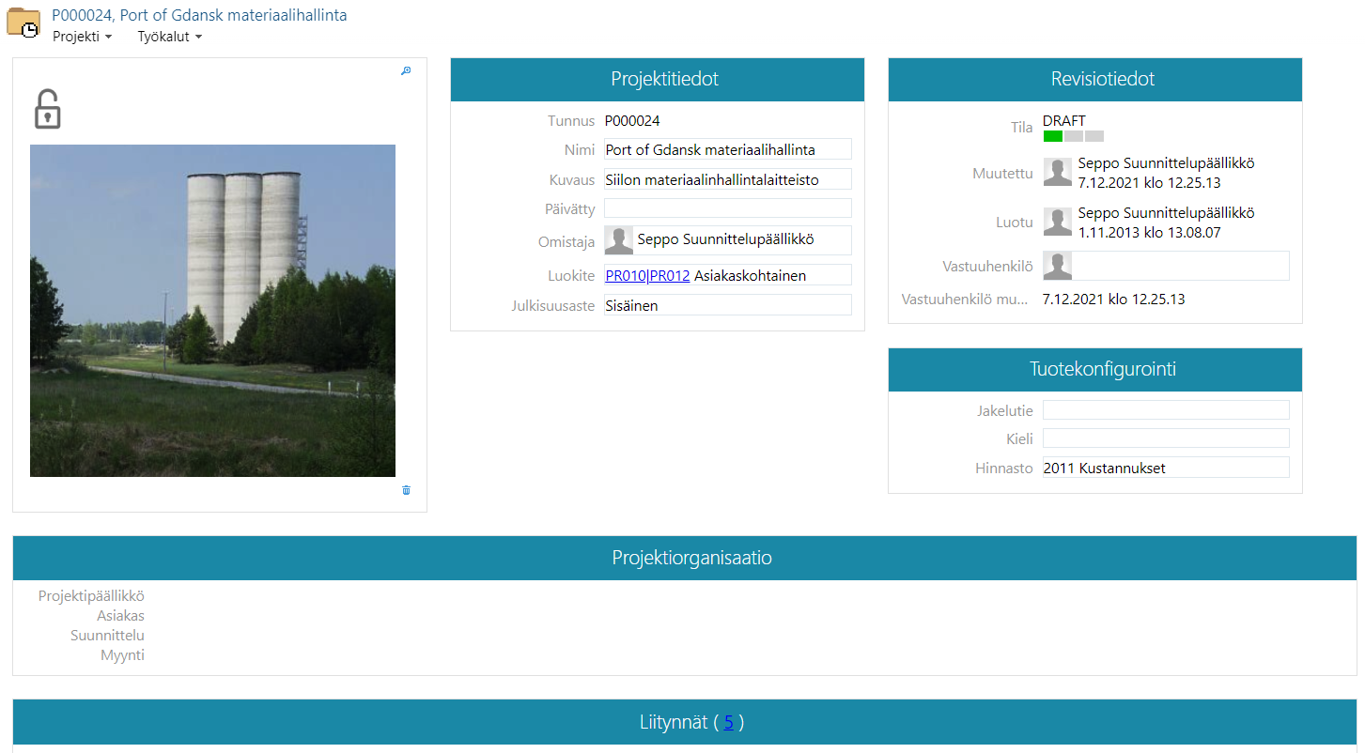Click the DRAFT status text

coord(1064,121)
